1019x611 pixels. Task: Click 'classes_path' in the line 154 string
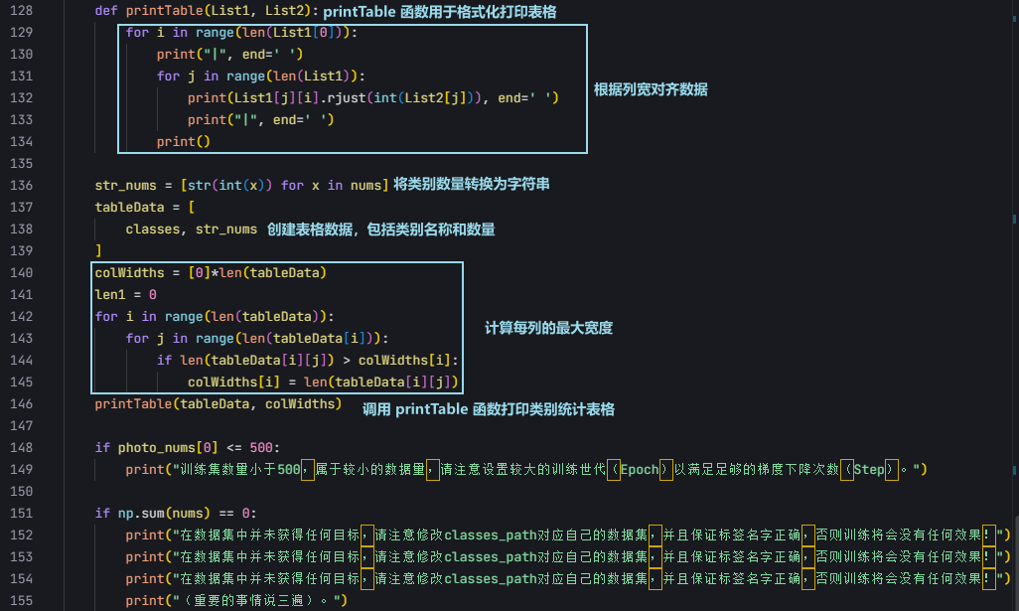pos(491,578)
